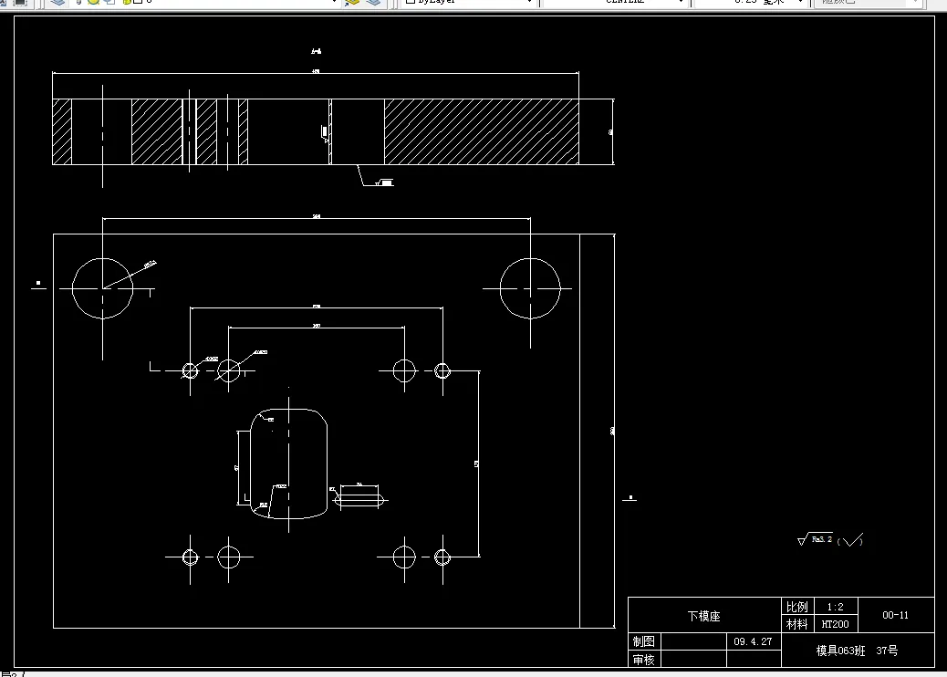947x677 pixels.
Task: Pick the wide hatched area in section view
Action: click(x=482, y=131)
